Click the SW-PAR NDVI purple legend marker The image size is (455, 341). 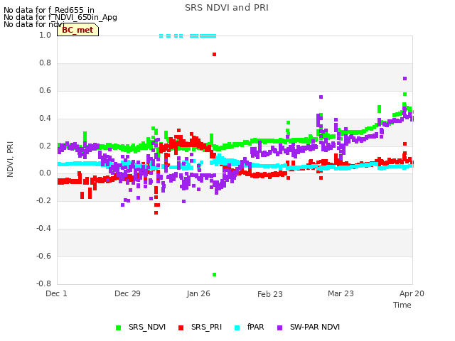(x=279, y=328)
